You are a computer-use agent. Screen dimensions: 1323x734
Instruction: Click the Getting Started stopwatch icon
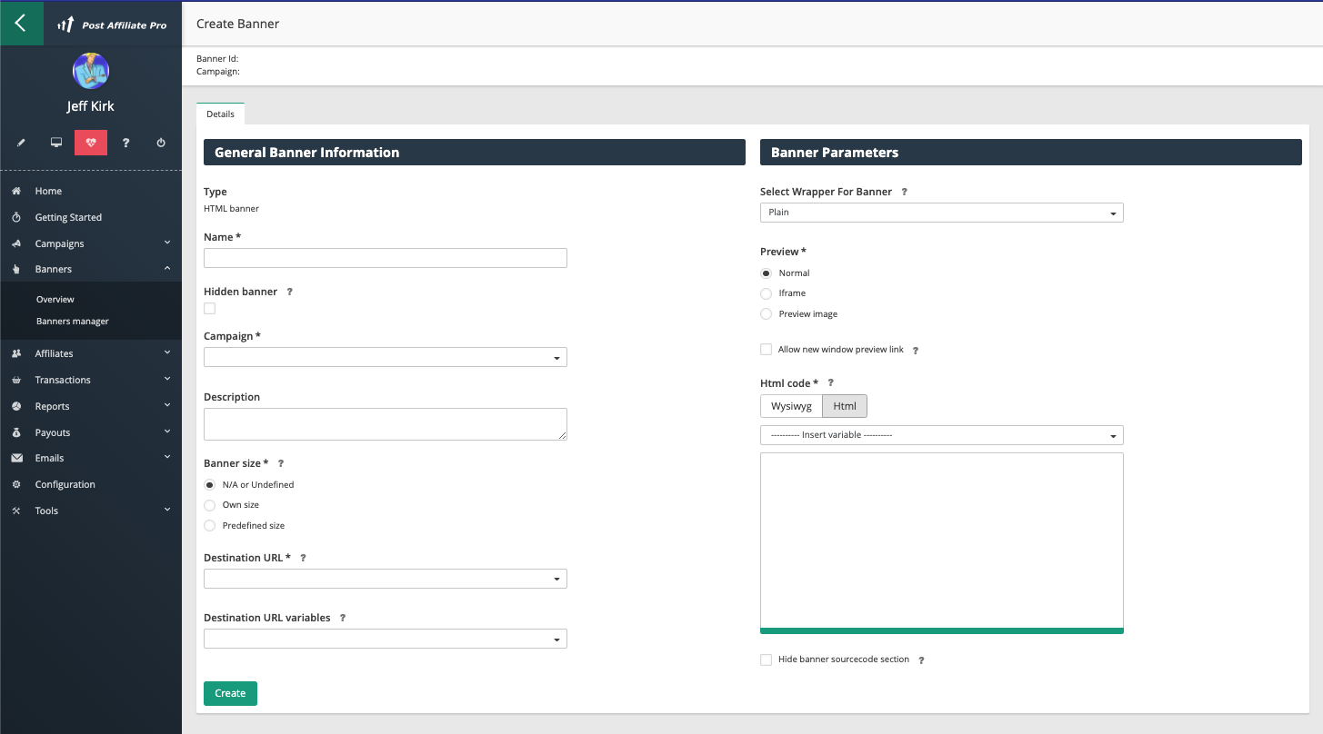click(x=15, y=217)
